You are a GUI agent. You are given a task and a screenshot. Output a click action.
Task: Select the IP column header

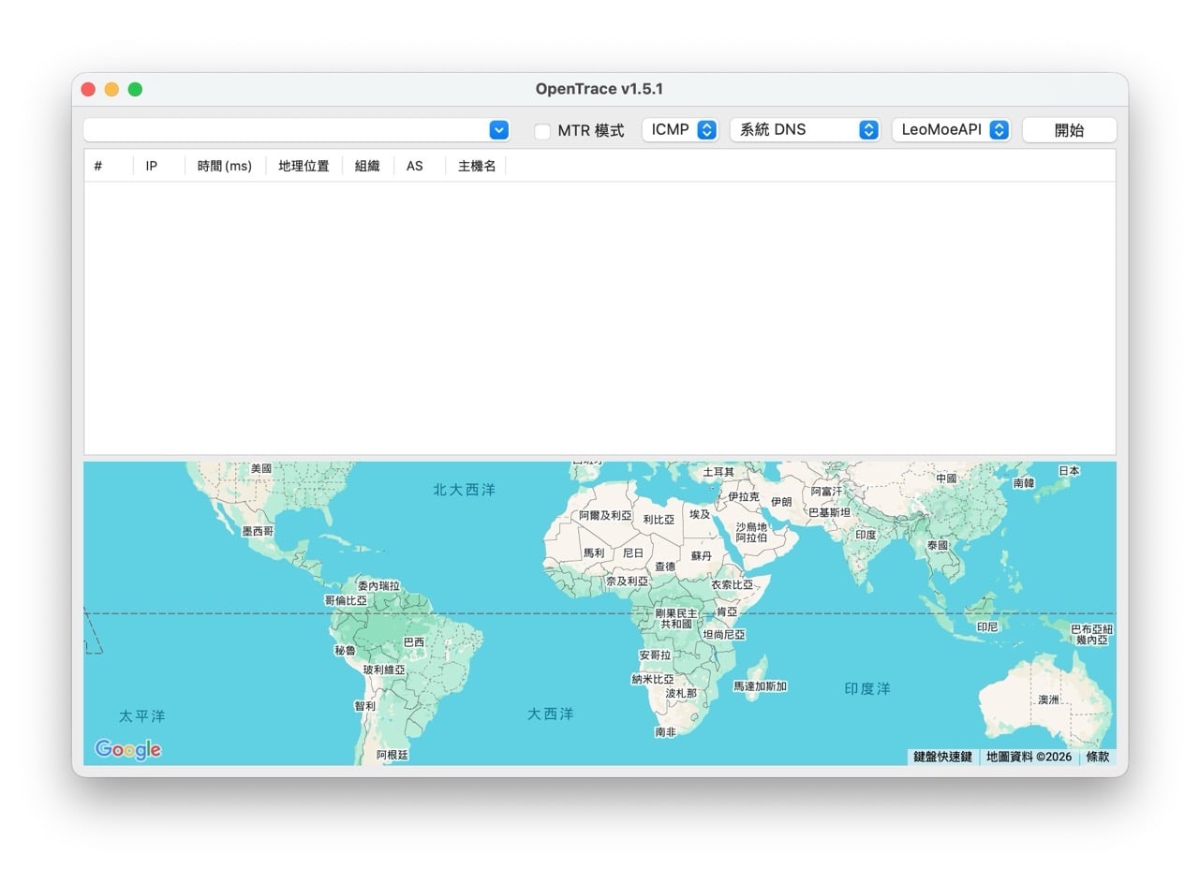click(x=151, y=166)
